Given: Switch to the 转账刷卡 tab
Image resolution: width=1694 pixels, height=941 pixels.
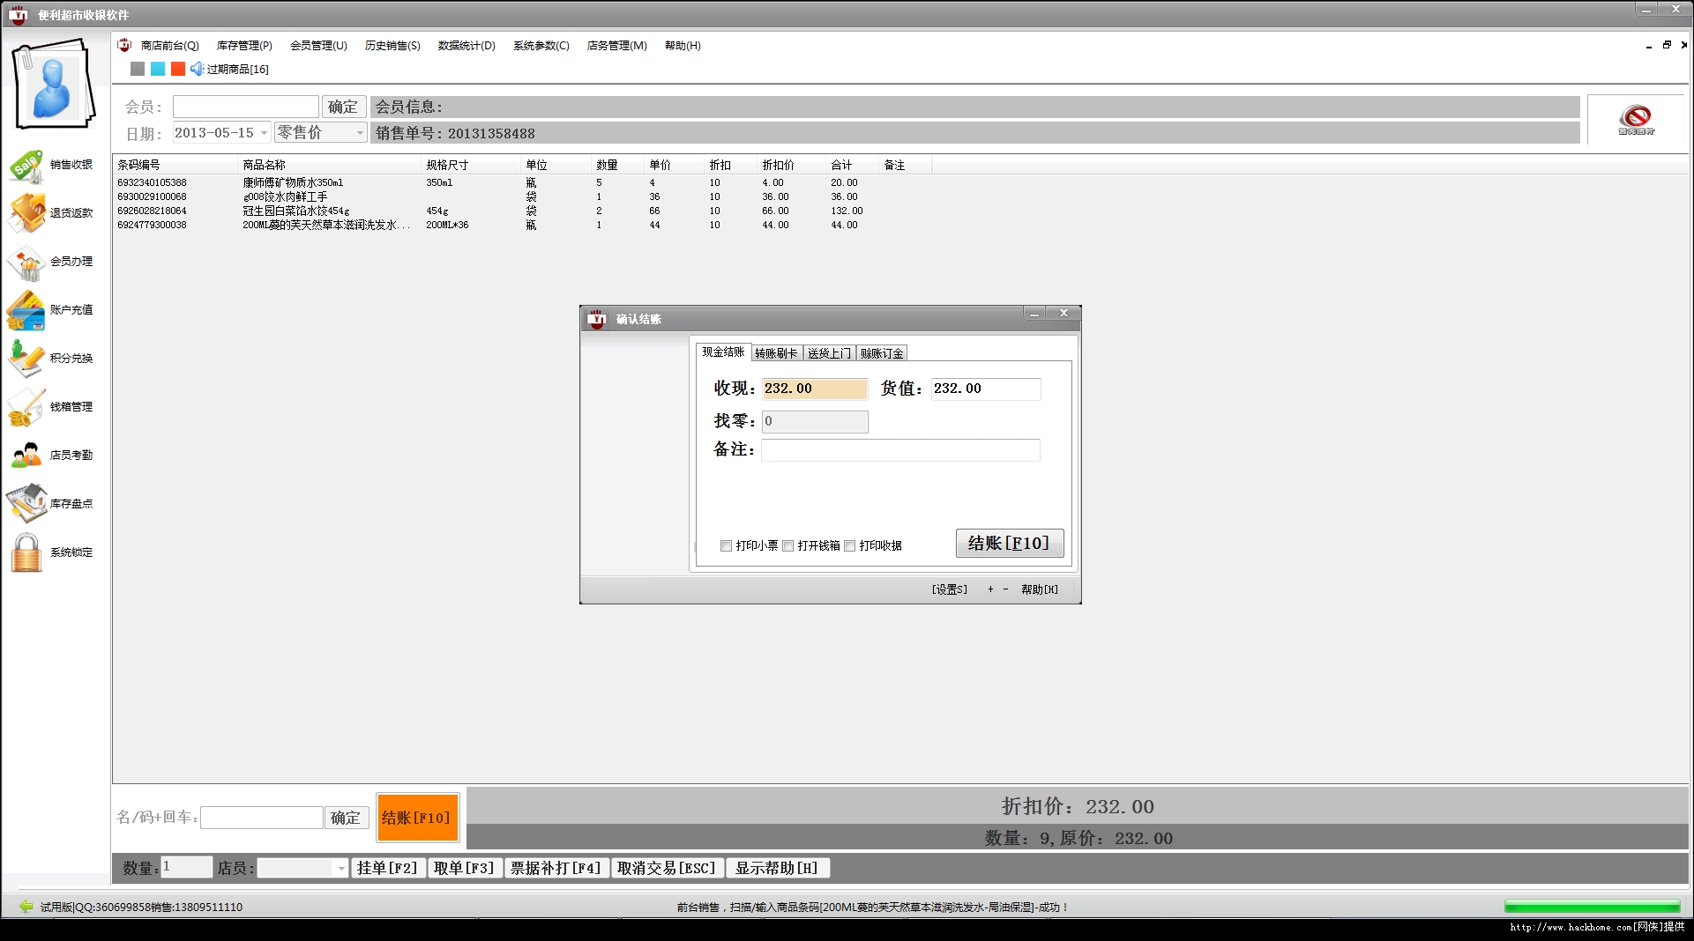Looking at the screenshot, I should tap(776, 353).
